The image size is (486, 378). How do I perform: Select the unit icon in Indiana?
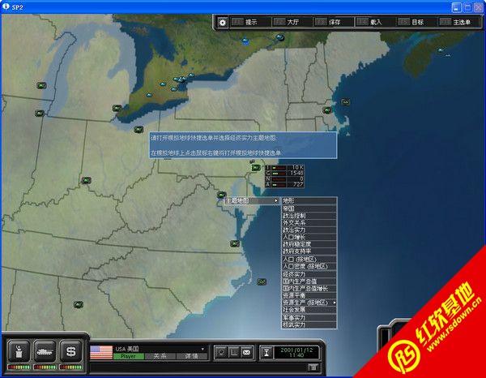[x=86, y=180]
